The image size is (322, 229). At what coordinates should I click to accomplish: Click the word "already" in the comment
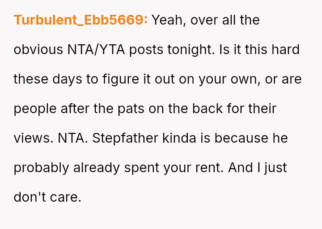coord(95,168)
